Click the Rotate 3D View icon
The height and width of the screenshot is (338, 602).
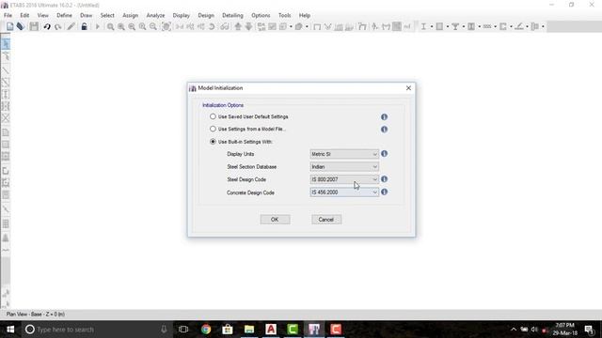pos(212,26)
